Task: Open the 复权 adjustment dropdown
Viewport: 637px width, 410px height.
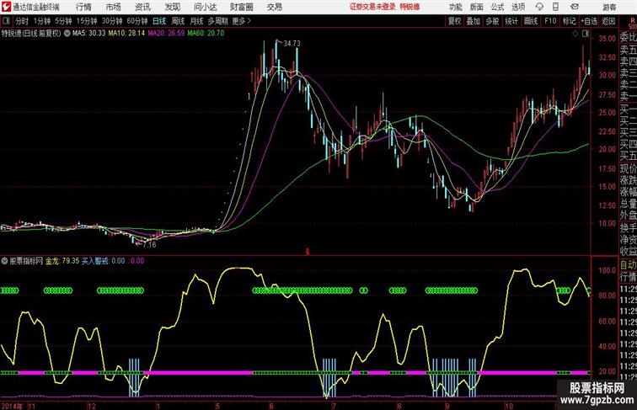Action: point(455,20)
